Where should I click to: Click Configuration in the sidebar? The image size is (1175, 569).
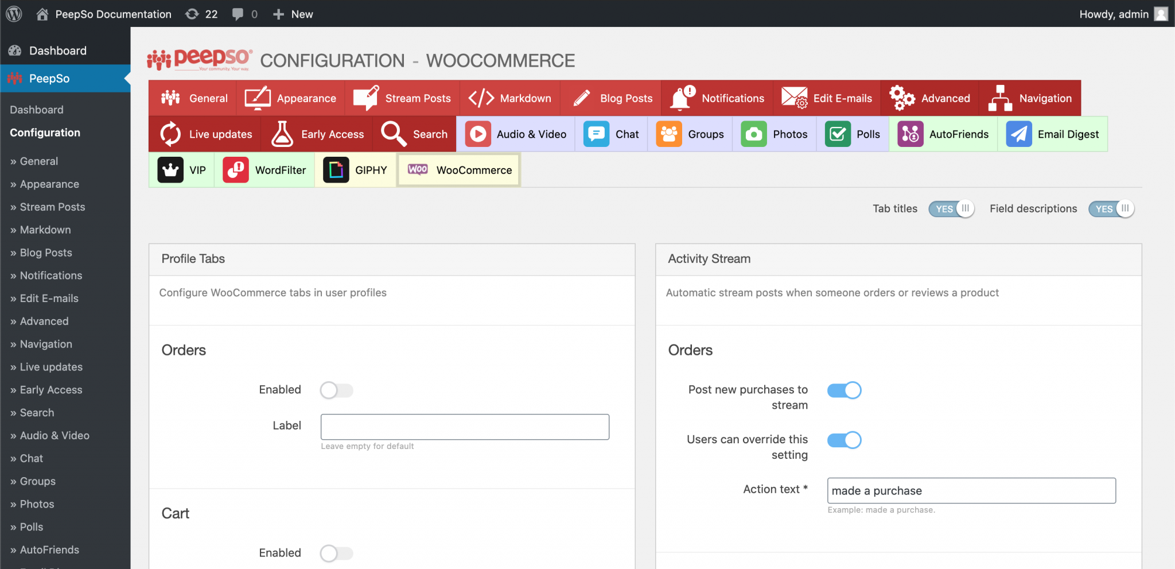(x=44, y=133)
